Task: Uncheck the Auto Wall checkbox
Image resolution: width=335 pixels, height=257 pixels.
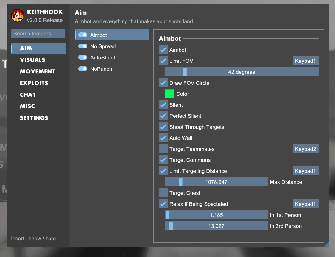Action: (163, 138)
